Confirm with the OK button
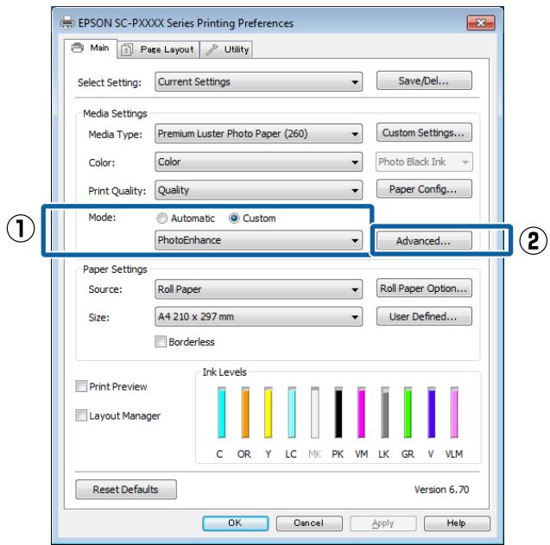 pyautogui.click(x=236, y=523)
